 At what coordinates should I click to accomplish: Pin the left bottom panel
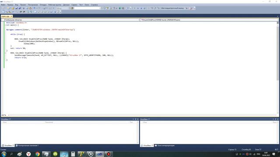[136, 119]
